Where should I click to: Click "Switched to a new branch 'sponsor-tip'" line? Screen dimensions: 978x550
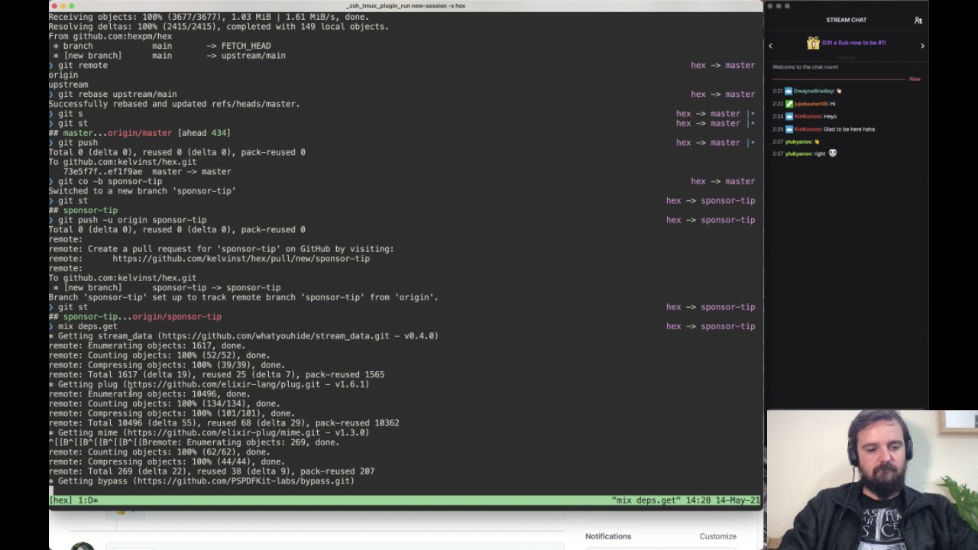pos(142,191)
